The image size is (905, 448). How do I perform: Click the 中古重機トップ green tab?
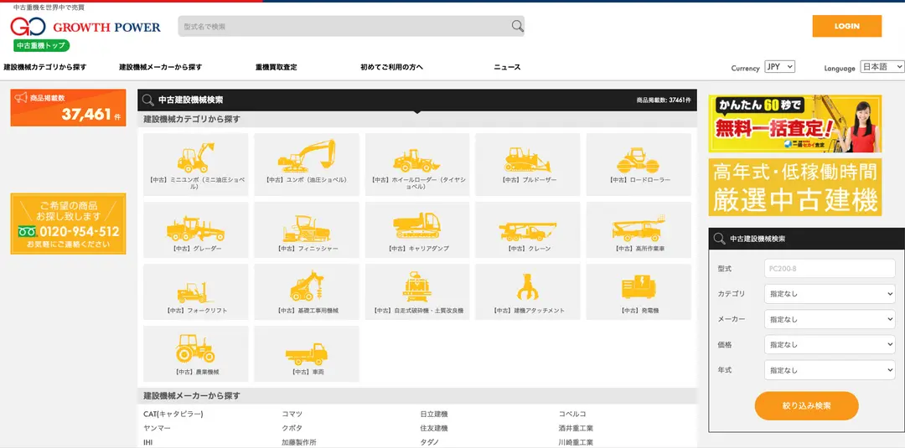42,45
